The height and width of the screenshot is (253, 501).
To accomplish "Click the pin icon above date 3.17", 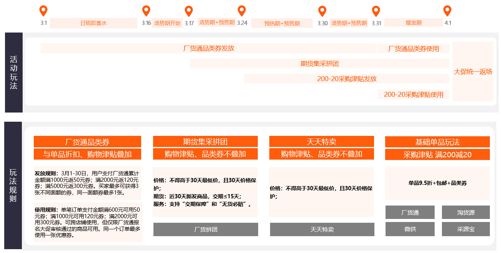I will pyautogui.click(x=188, y=11).
